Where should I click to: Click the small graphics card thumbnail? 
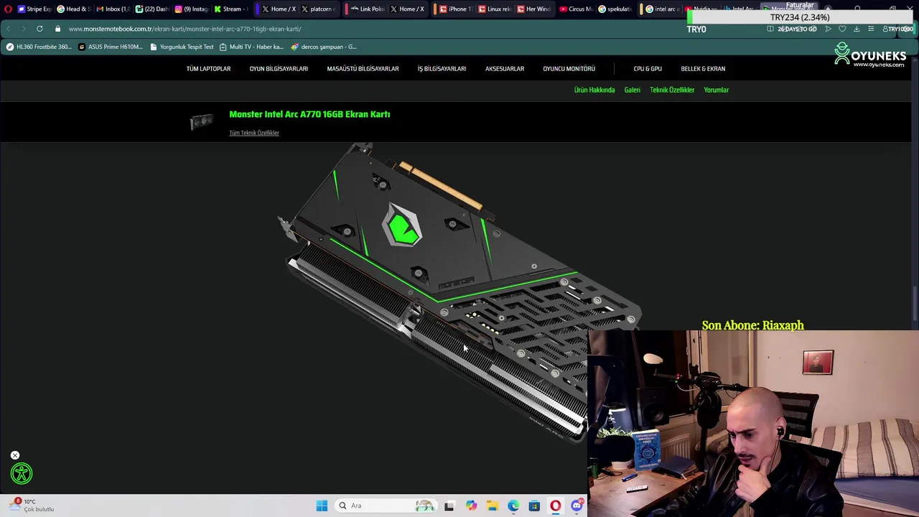[202, 121]
